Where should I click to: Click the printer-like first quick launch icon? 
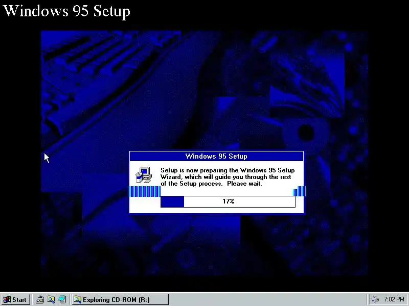[x=40, y=300]
